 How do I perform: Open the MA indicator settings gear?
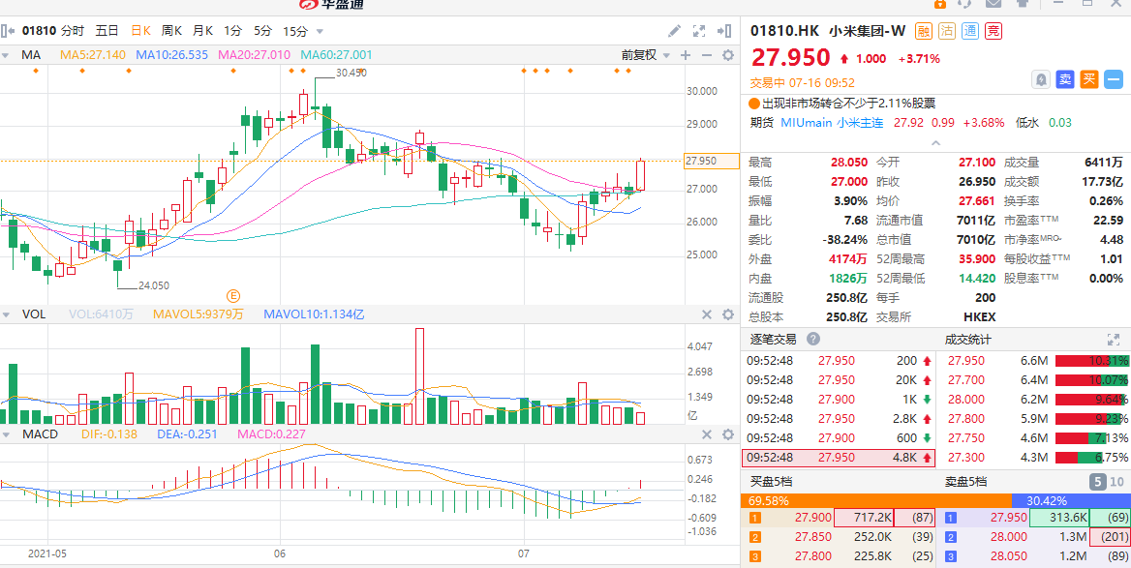point(728,55)
